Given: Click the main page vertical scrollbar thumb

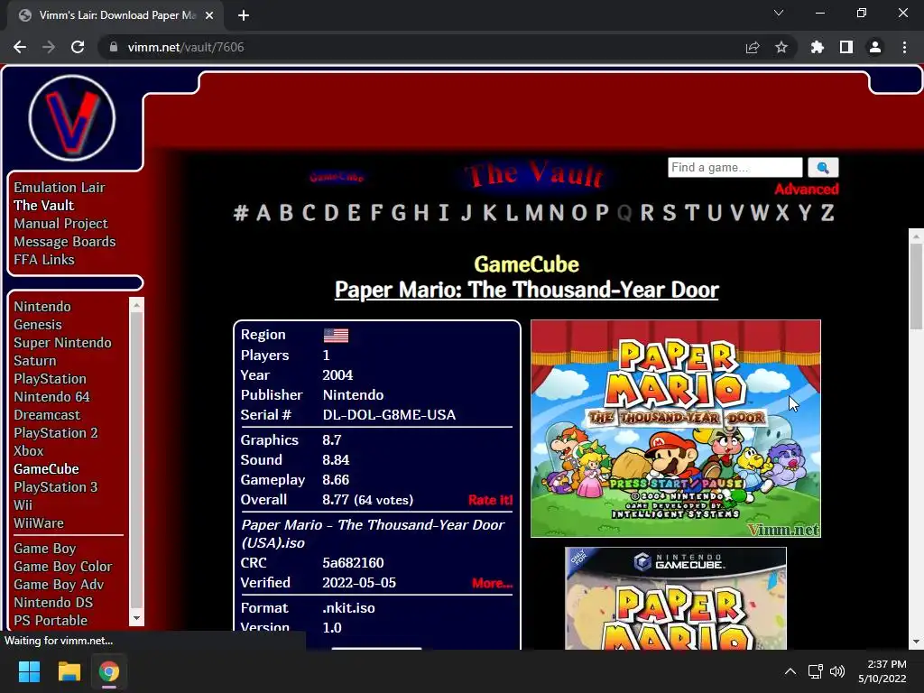Looking at the screenshot, I should click(x=916, y=286).
